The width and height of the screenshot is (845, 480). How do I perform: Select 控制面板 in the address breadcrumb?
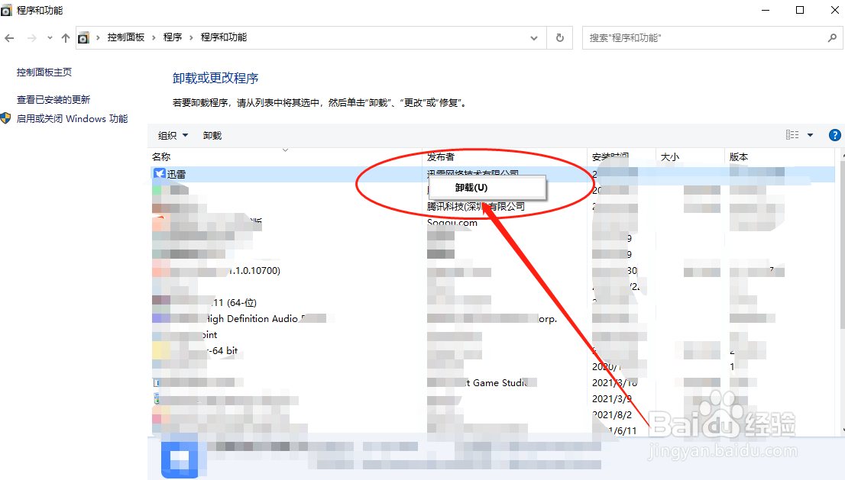pyautogui.click(x=125, y=37)
